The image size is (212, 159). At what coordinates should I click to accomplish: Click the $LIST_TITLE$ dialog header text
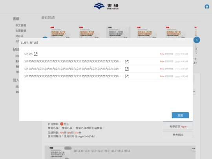point(29,42)
